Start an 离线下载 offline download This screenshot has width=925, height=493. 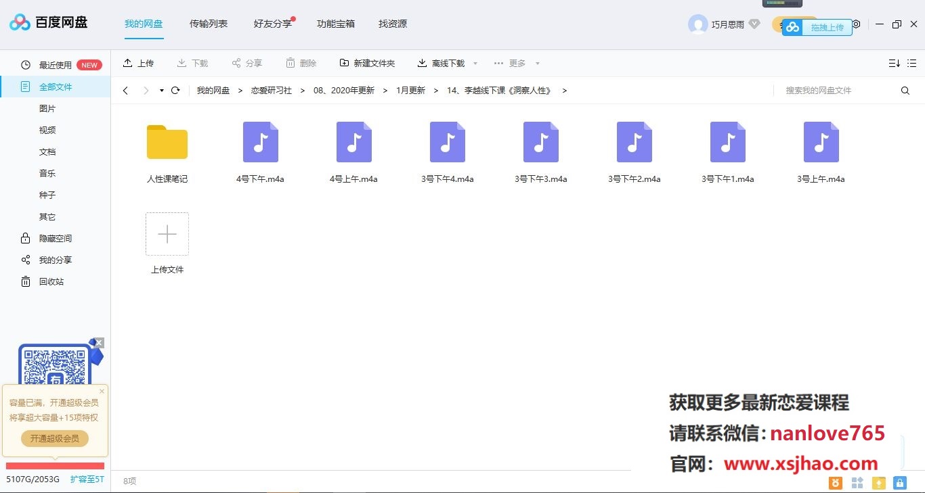444,63
